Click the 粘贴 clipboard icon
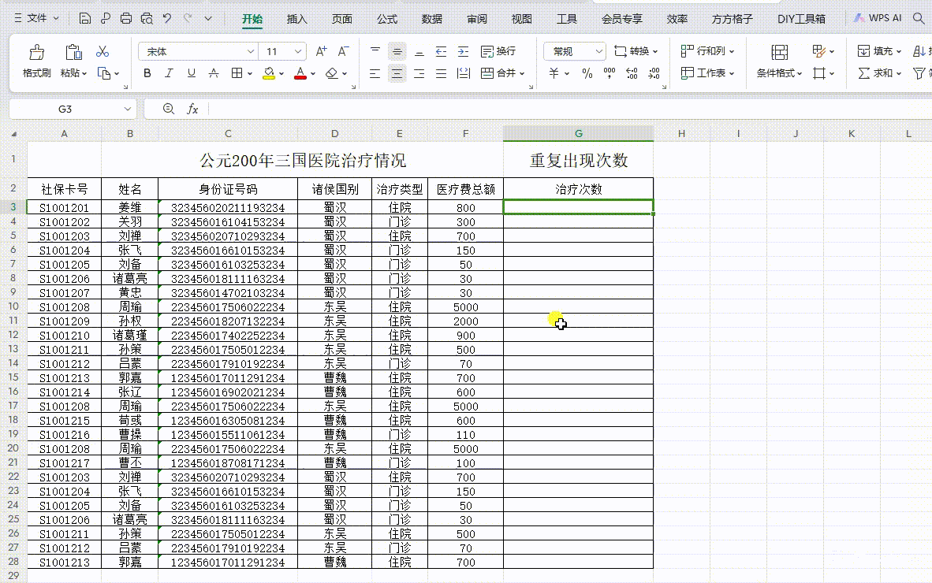 click(x=73, y=52)
